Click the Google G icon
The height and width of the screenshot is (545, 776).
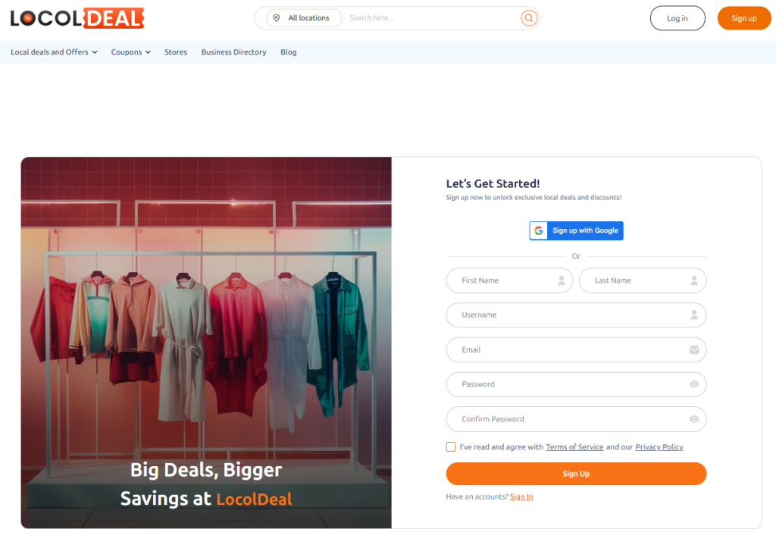(x=539, y=230)
